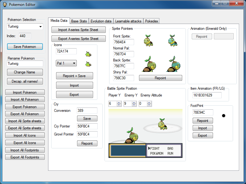The height and width of the screenshot is (184, 246).
Task: Open the Pokemon Selection dropdown
Action: 40,27
